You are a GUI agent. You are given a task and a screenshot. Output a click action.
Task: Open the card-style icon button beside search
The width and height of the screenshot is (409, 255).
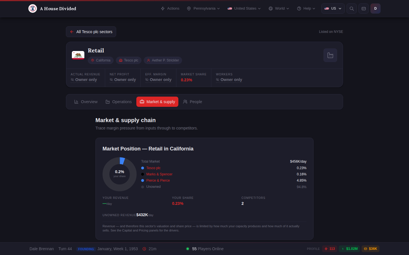(364, 8)
